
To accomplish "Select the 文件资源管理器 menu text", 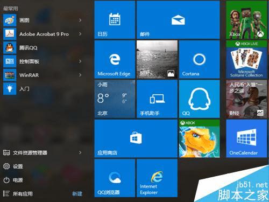I will [30, 153].
